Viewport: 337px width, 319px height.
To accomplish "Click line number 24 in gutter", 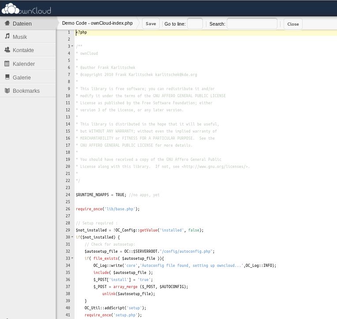I will pos(68,195).
